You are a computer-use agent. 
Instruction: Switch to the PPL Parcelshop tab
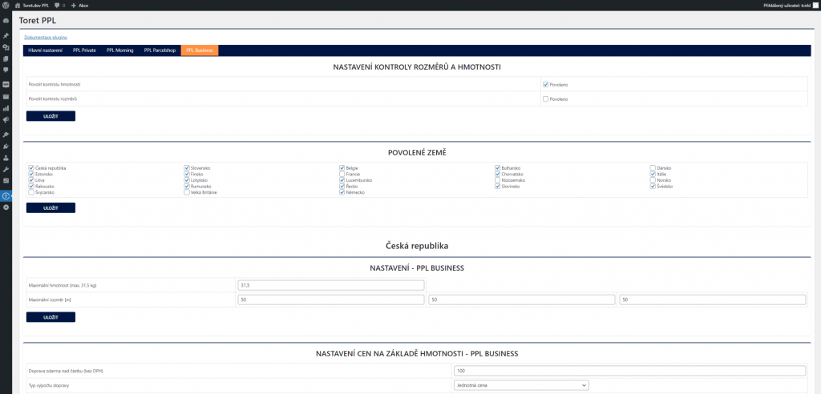pos(159,50)
